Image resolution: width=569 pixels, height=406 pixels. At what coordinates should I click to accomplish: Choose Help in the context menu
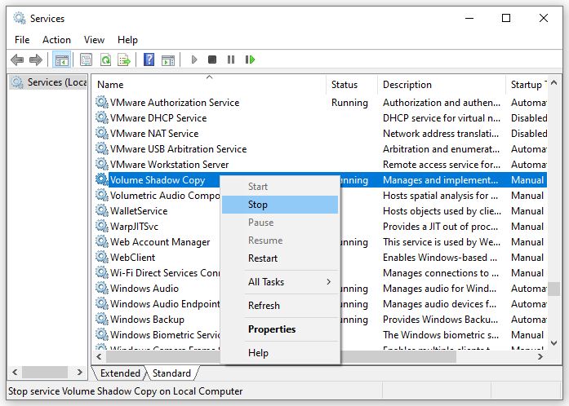(x=280, y=353)
